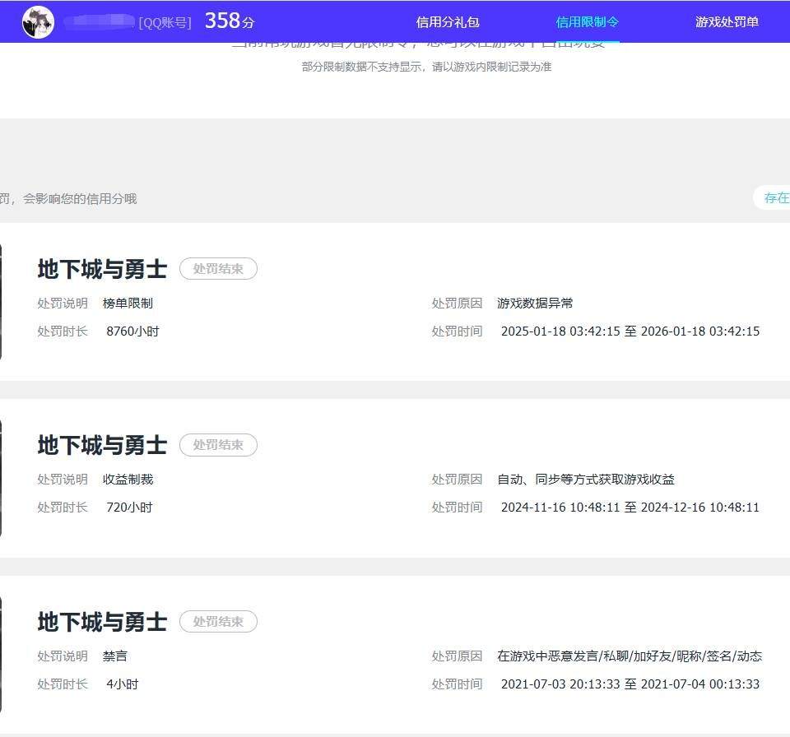
Task: Click 处罚结束 badge on 禁言 record
Action: [x=218, y=622]
